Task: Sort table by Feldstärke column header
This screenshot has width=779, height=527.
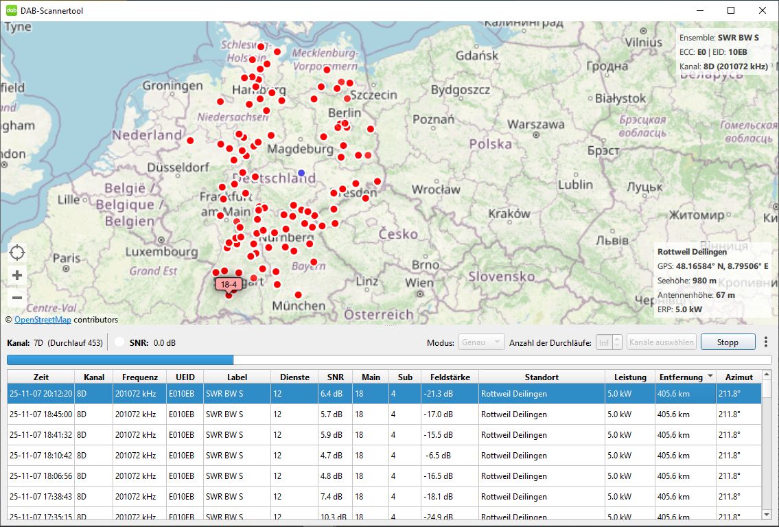Action: [x=449, y=377]
